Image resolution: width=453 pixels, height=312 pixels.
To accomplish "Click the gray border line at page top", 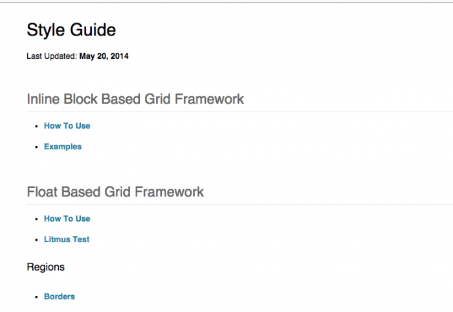I will click(226, 2).
